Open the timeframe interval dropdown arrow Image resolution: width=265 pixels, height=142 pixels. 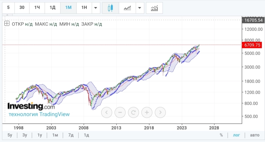(96, 8)
